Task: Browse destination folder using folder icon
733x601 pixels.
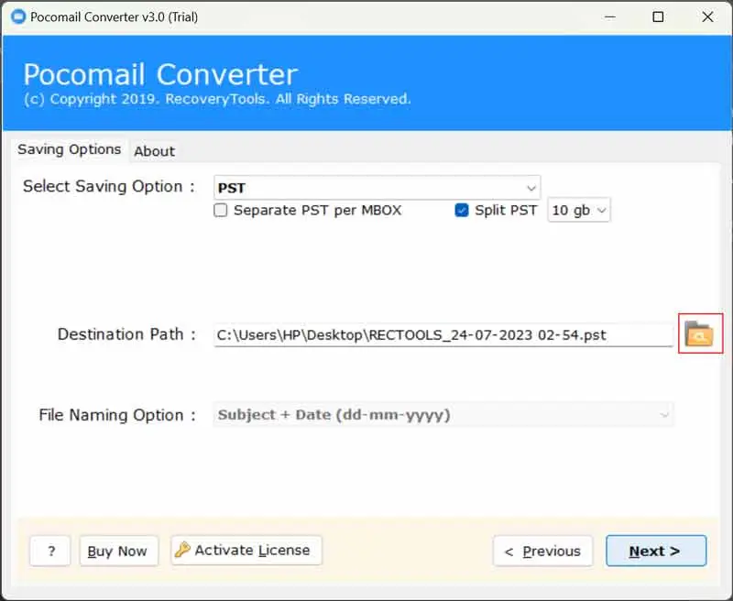Action: (700, 333)
